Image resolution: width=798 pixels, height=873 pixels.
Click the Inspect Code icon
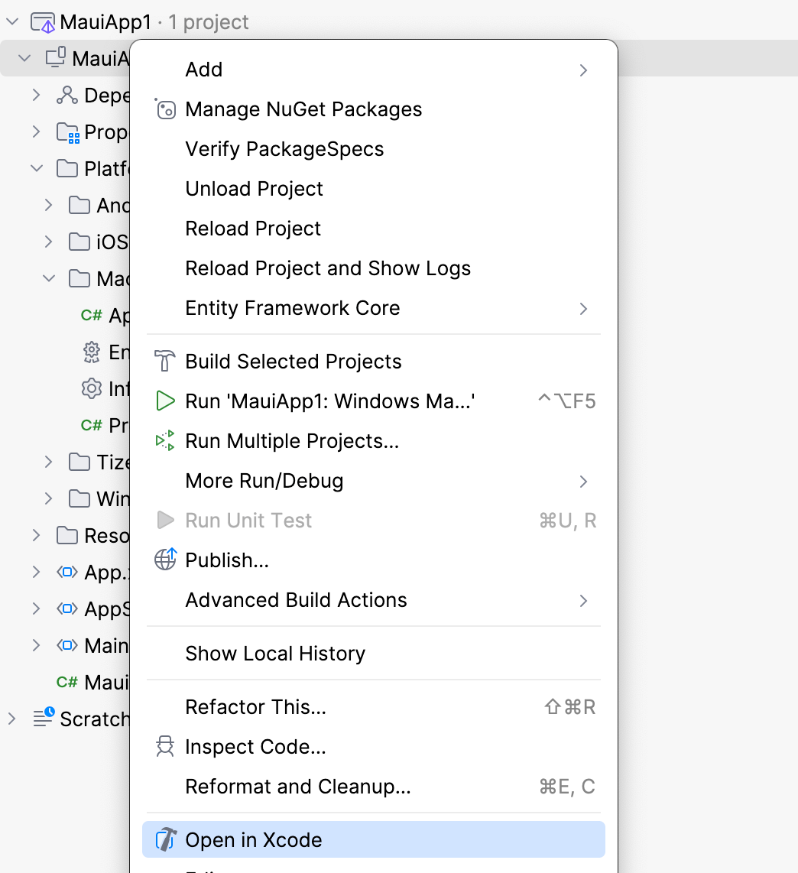pos(165,746)
